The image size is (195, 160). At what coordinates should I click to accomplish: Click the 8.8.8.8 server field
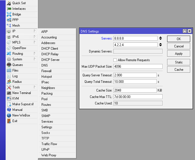[135, 38]
